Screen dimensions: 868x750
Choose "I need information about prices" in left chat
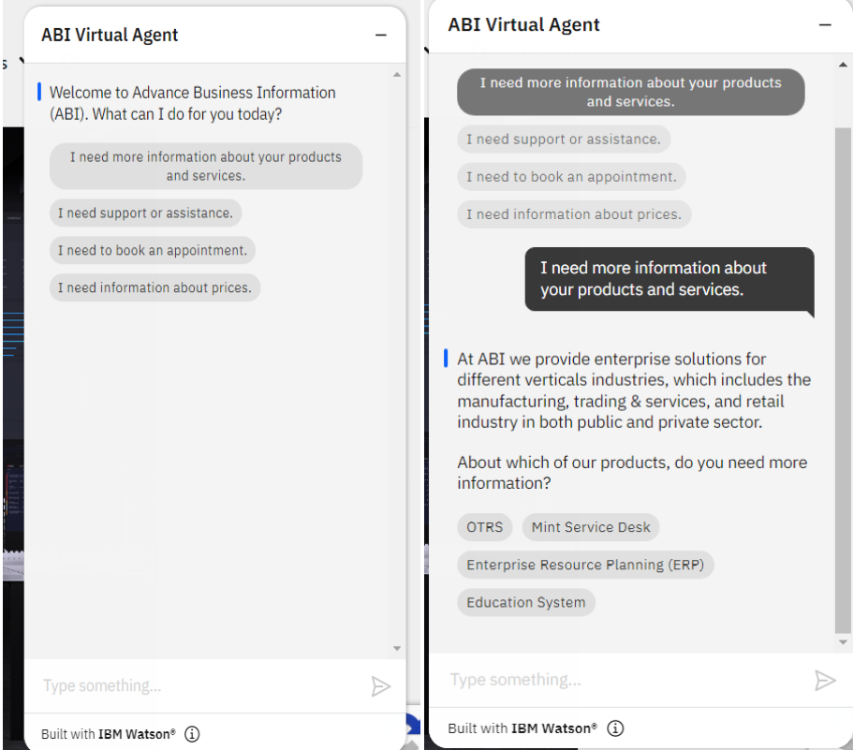(154, 288)
